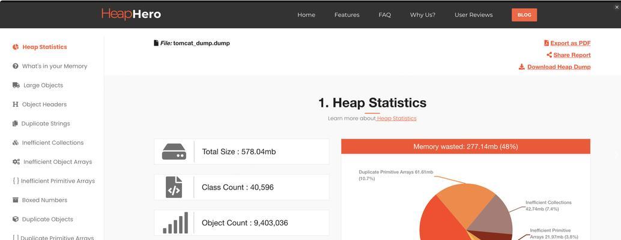The width and height of the screenshot is (621, 240).
Task: Jump to Duplicate Strings section
Action: click(46, 124)
